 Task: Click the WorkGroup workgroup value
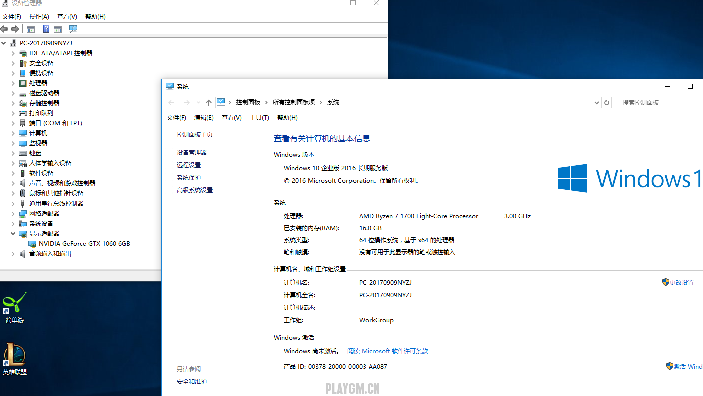376,320
